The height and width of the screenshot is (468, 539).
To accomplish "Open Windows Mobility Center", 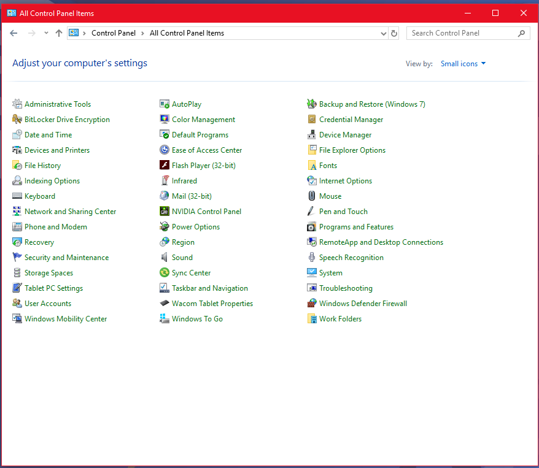I will 66,319.
